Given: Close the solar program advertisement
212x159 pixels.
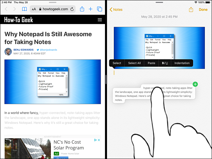Looking at the screenshot, I should pos(99,140).
